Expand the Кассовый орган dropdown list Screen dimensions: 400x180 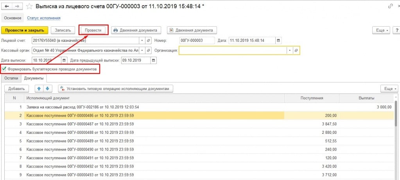tap(142, 50)
